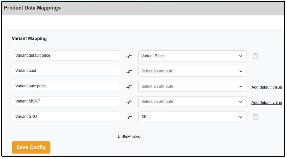Open the SKU attribute dropdown
Image resolution: width=287 pixels, height=159 pixels.
[192, 117]
